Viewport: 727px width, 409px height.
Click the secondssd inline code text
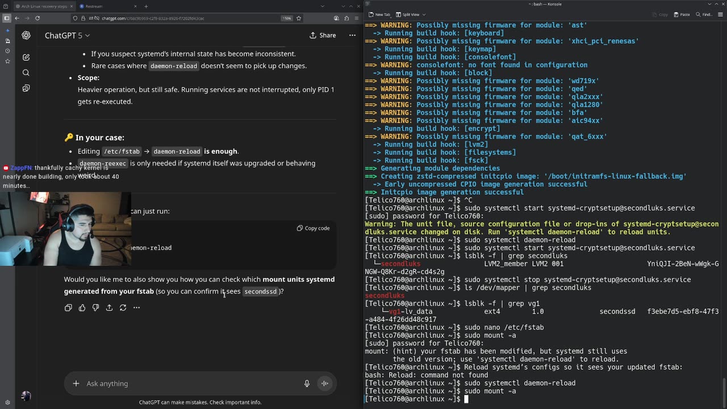(261, 291)
